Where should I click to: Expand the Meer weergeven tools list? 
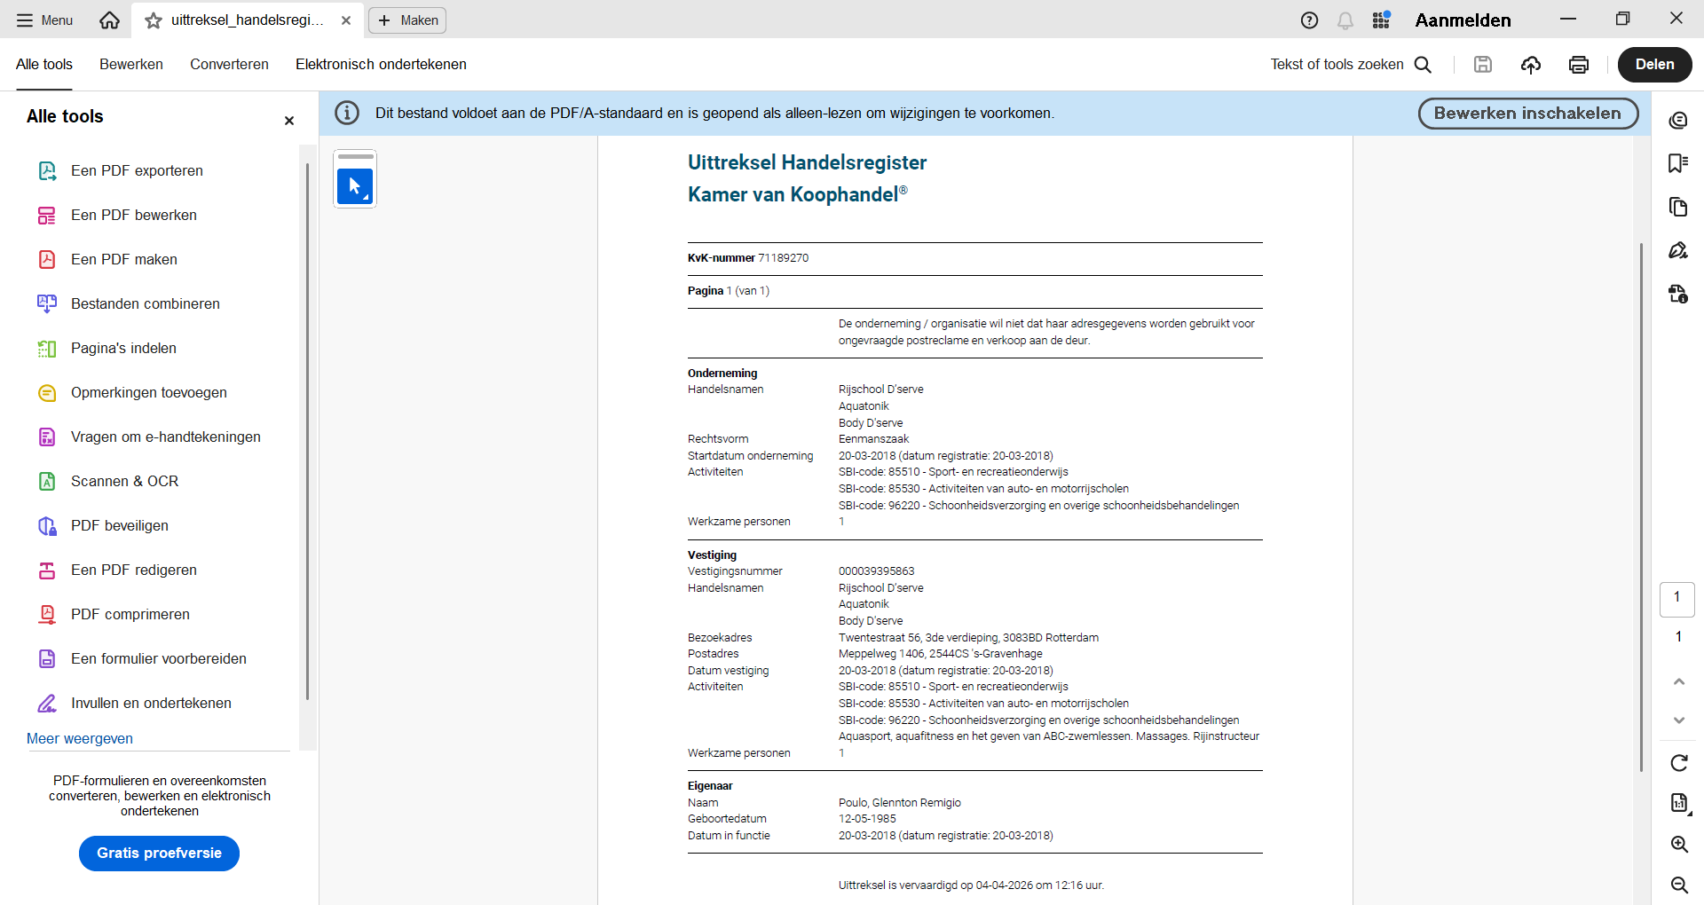[x=80, y=738]
